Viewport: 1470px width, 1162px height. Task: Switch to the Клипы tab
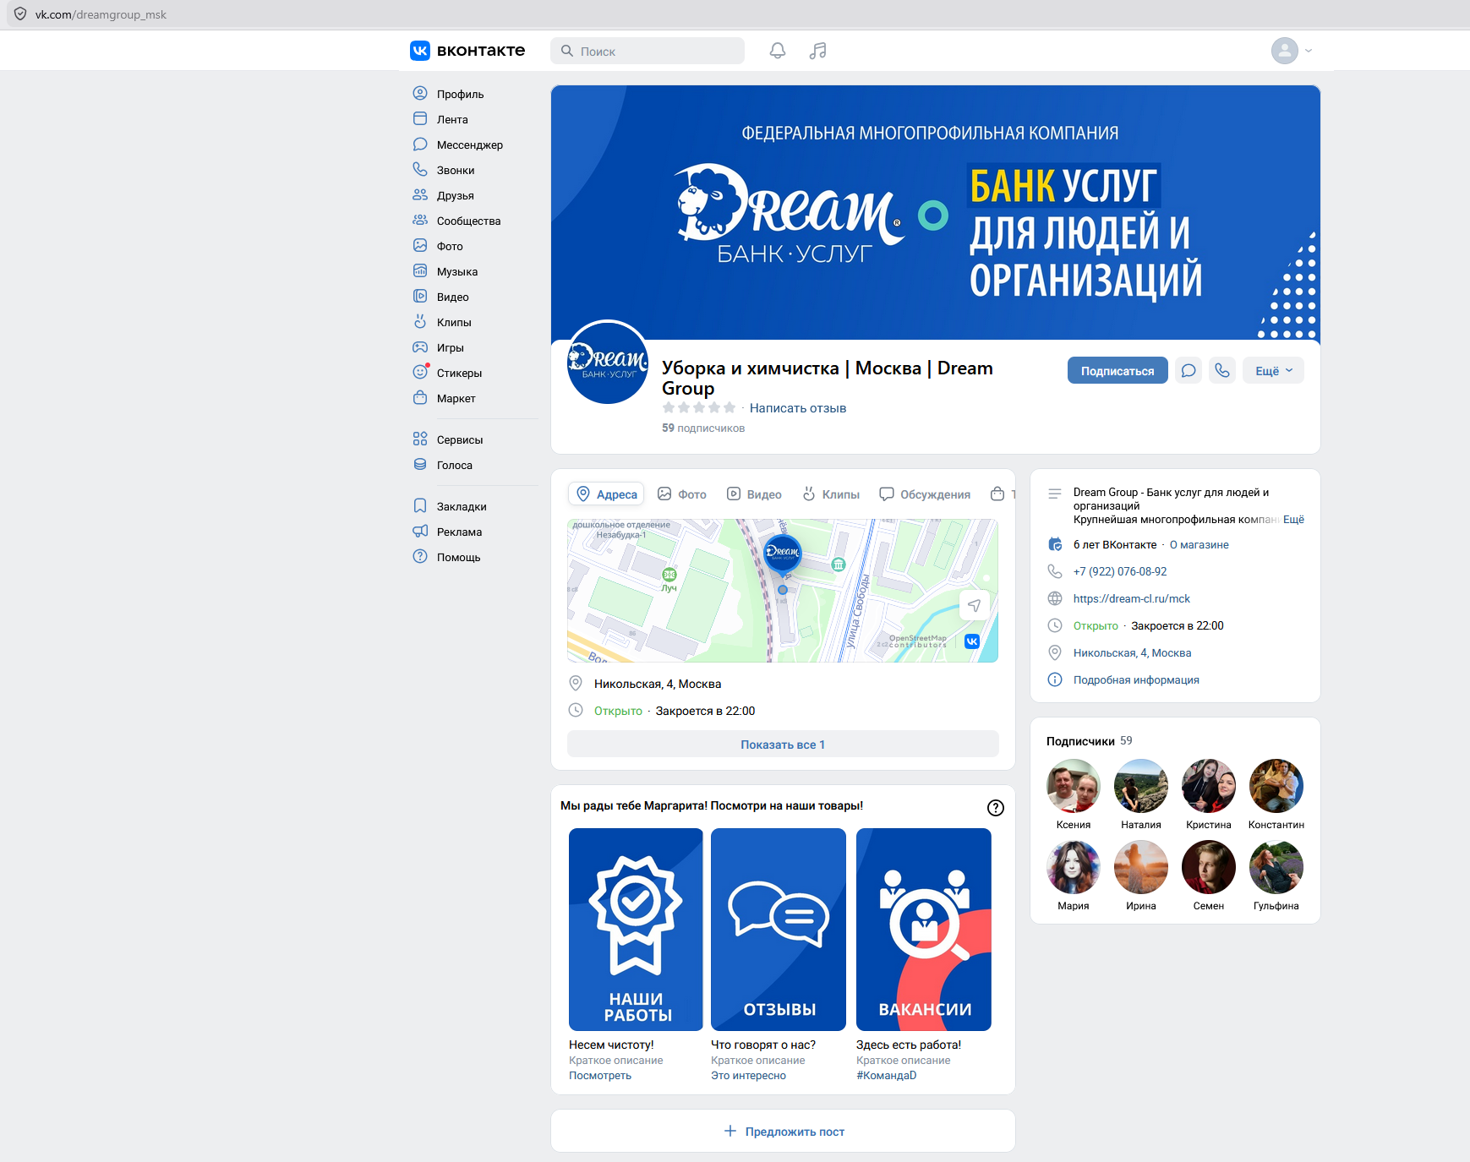coord(831,494)
